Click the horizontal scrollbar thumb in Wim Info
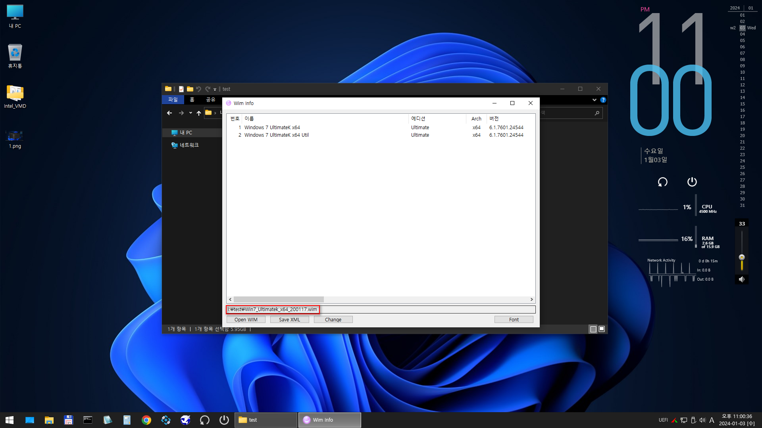This screenshot has width=762, height=428. [279, 300]
